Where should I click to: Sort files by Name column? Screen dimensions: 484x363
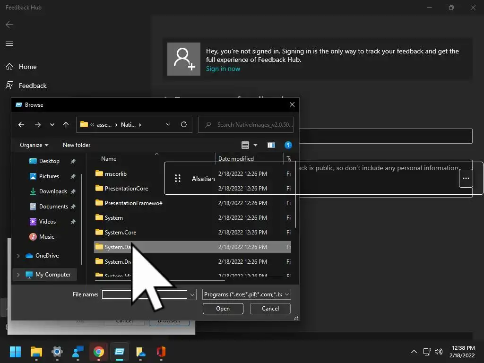click(x=109, y=159)
